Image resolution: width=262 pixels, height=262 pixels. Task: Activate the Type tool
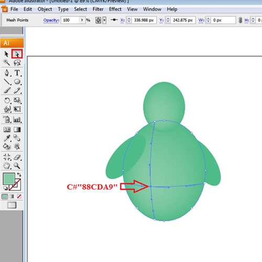[17, 73]
